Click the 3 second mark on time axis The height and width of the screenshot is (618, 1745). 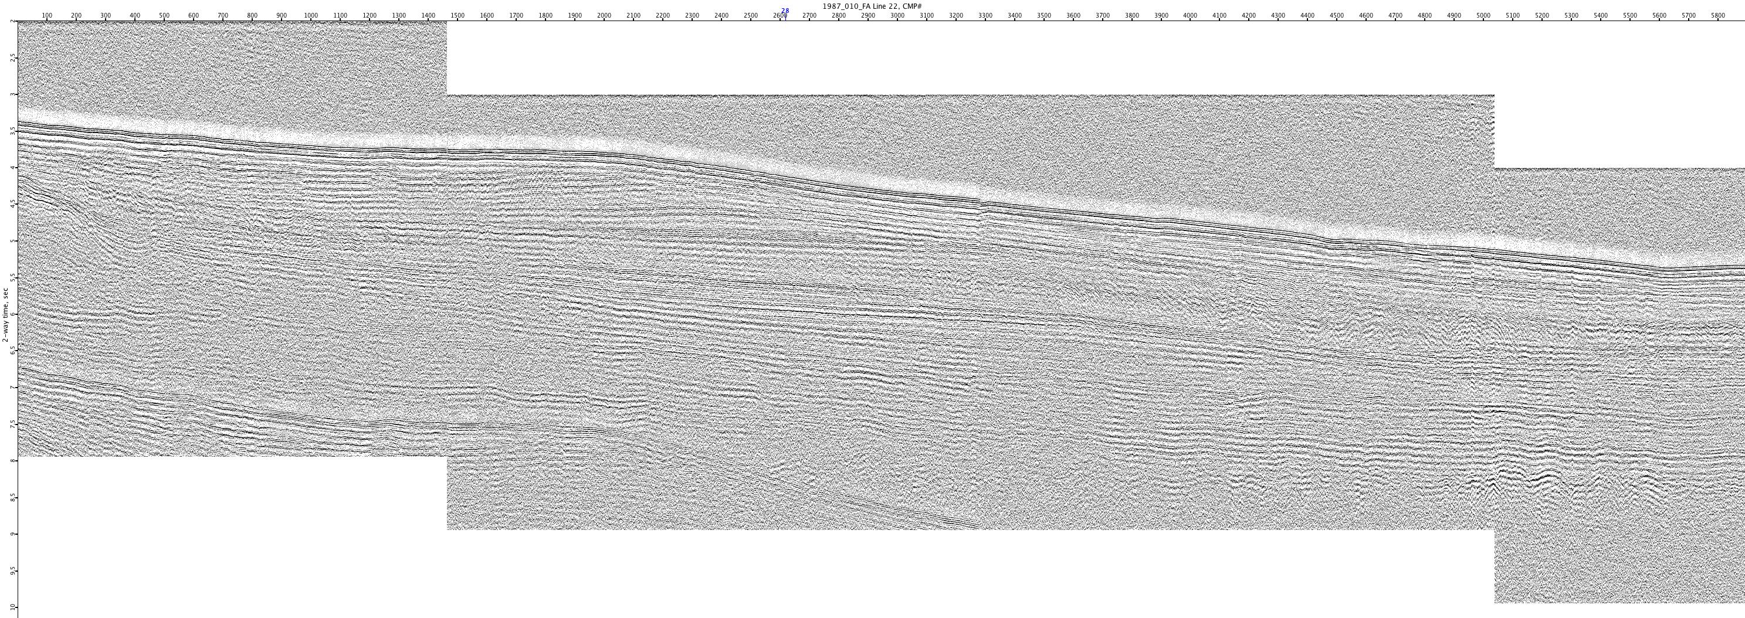(12, 94)
